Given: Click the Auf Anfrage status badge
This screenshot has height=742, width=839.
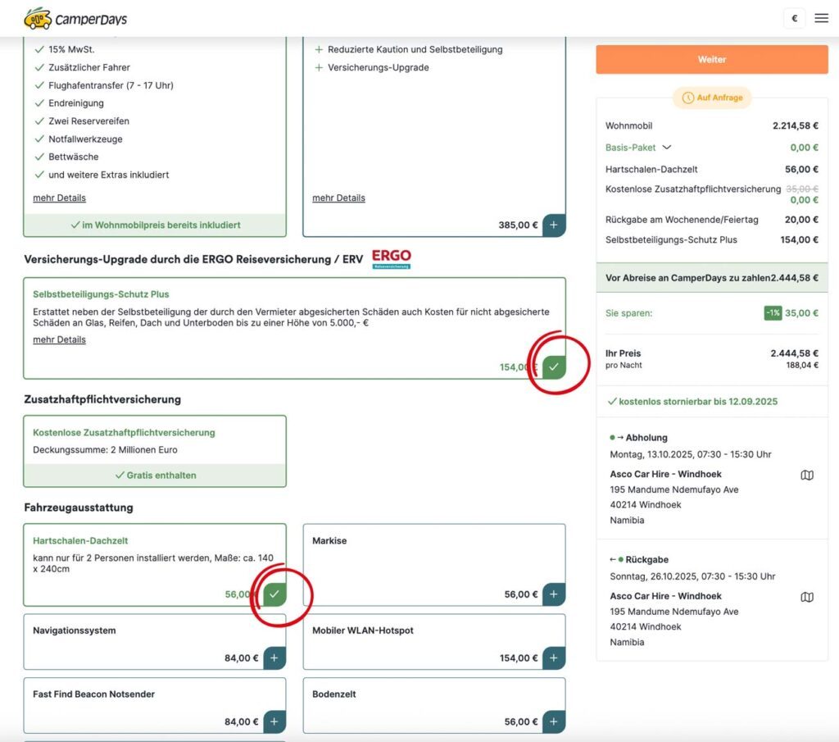Looking at the screenshot, I should tap(712, 98).
